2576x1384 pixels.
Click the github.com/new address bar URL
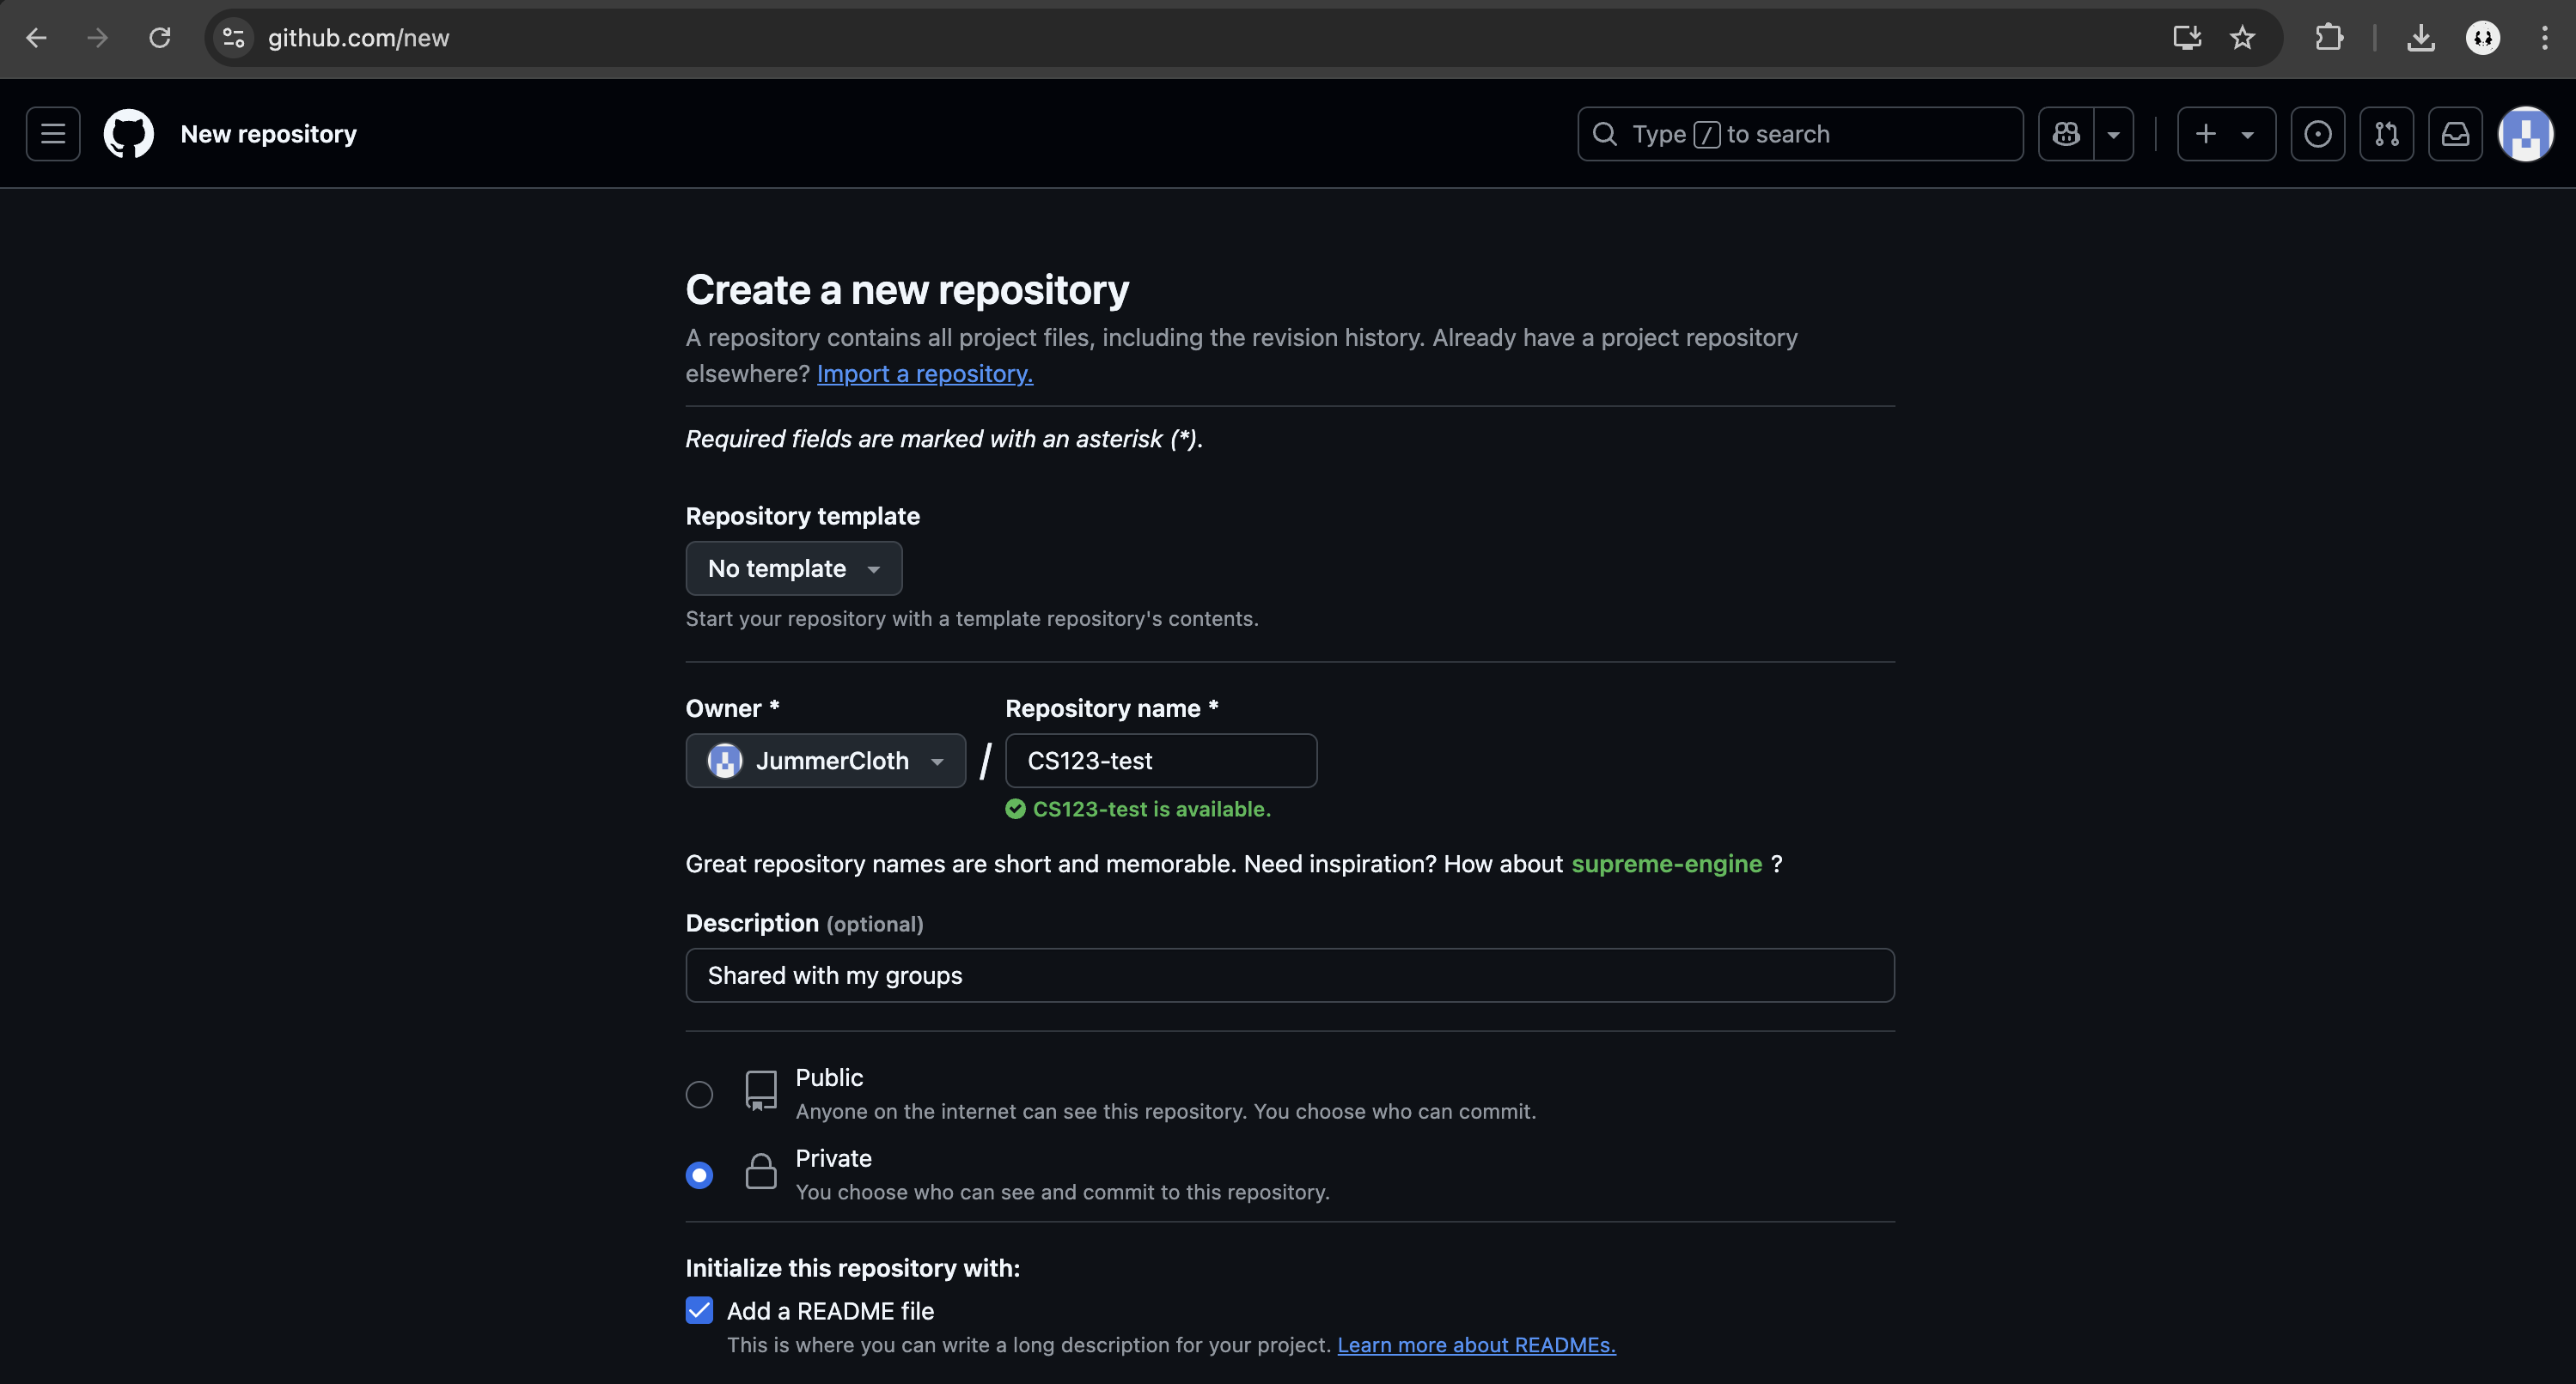point(358,38)
